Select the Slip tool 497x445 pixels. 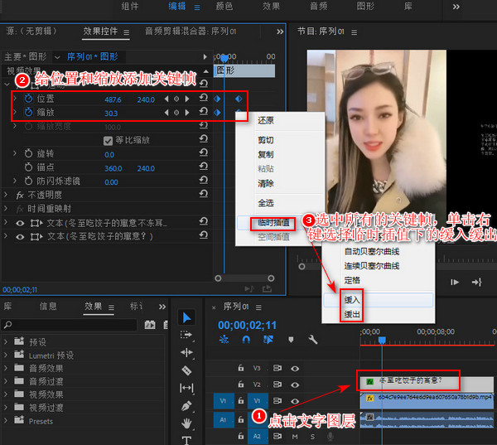coord(186,388)
